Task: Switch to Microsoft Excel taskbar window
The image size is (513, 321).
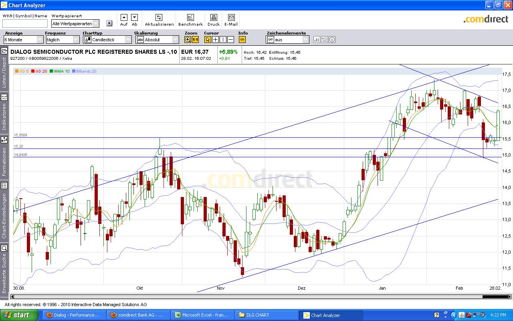Action: pyautogui.click(x=202, y=315)
